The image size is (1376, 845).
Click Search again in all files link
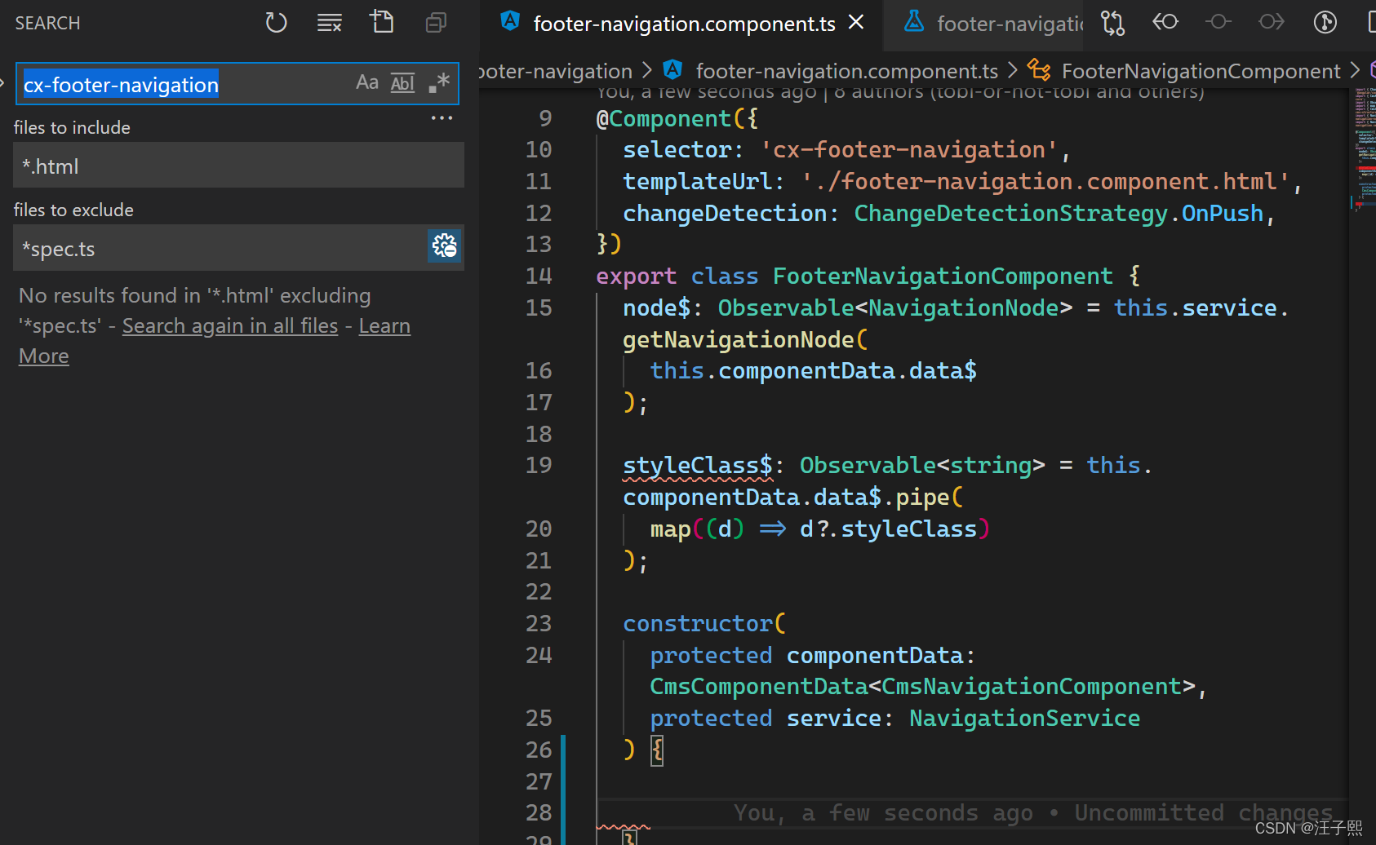point(230,325)
